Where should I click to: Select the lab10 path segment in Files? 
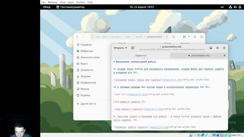pyautogui.click(x=139, y=37)
